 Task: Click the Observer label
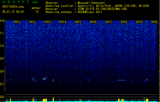(x=52, y=3)
